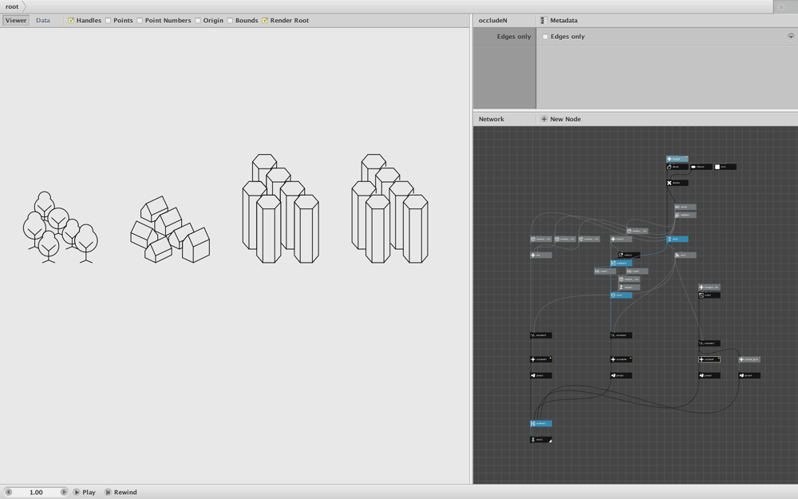Select the count1 node in the network
The width and height of the screenshot is (798, 499).
[605, 271]
